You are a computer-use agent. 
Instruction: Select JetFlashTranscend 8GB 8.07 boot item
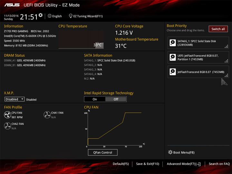(x=198, y=72)
